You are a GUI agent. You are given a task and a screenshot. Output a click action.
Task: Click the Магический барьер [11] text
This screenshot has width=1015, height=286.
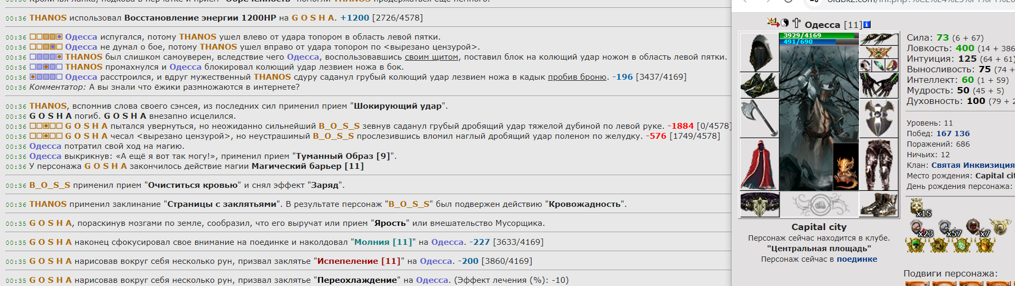point(308,166)
